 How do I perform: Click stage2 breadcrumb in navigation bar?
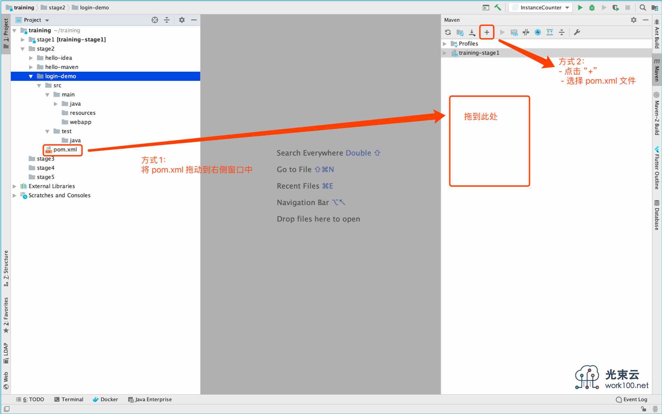(x=53, y=7)
